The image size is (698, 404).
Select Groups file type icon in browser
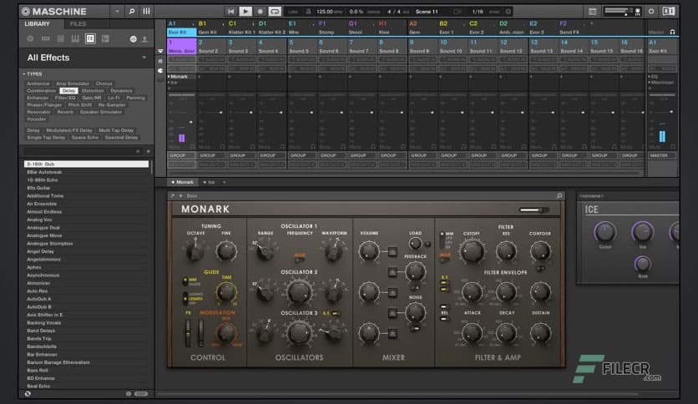tap(45, 39)
